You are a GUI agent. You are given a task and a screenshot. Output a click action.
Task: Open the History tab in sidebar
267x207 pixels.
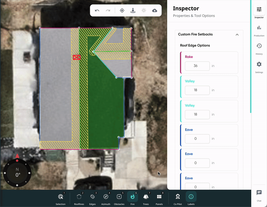point(259,48)
